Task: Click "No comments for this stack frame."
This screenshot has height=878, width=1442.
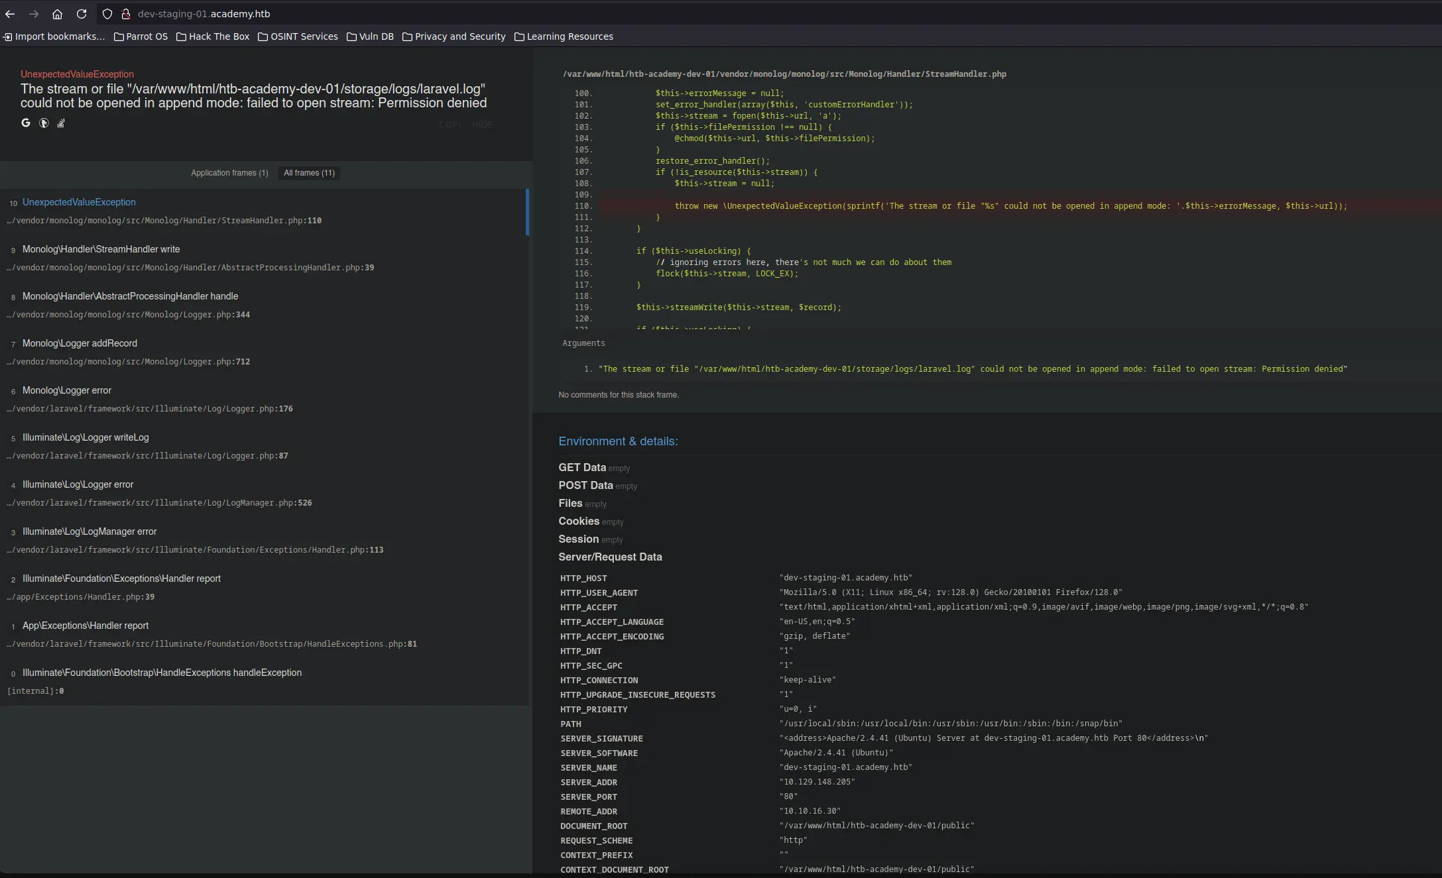Action: tap(619, 395)
